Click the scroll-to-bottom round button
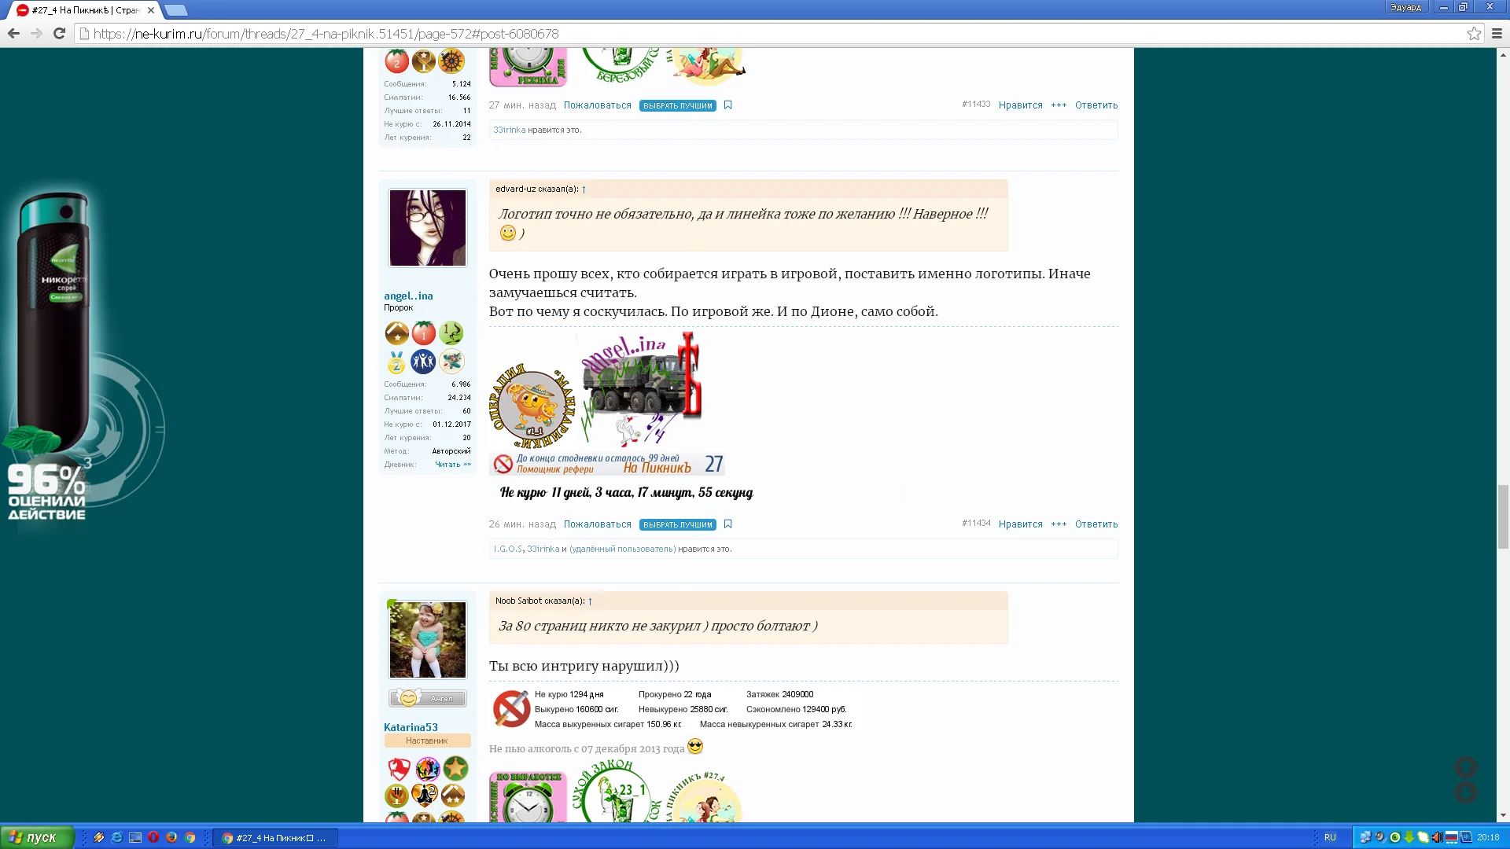This screenshot has height=849, width=1510. (x=1465, y=792)
